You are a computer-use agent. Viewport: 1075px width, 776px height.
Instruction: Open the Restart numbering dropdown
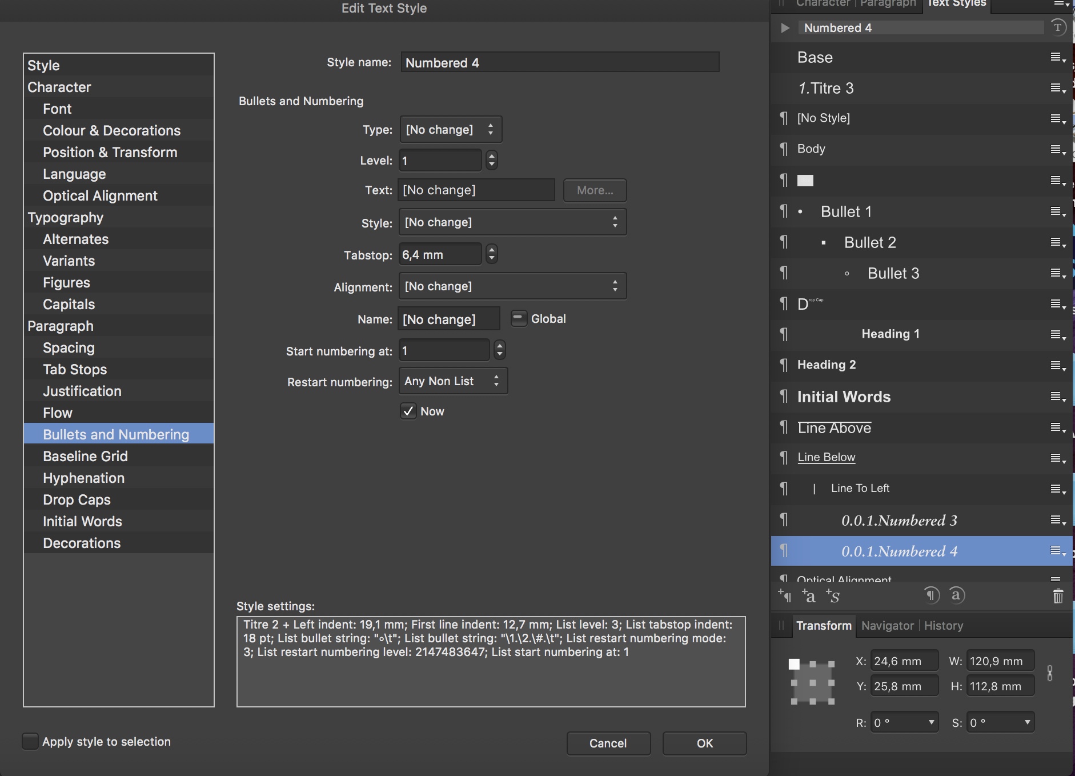pyautogui.click(x=453, y=381)
